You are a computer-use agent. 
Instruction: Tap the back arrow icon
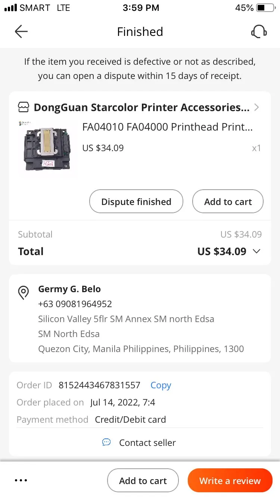[21, 32]
